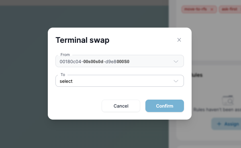The height and width of the screenshot is (148, 241).
Task: Close the Terminal swap dialog
Action: pyautogui.click(x=179, y=40)
